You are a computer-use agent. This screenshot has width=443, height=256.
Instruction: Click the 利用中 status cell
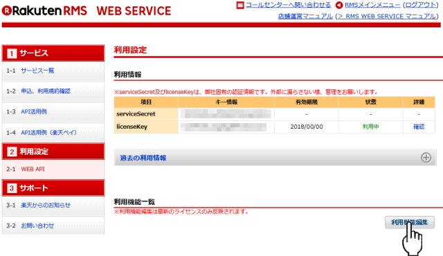point(371,127)
